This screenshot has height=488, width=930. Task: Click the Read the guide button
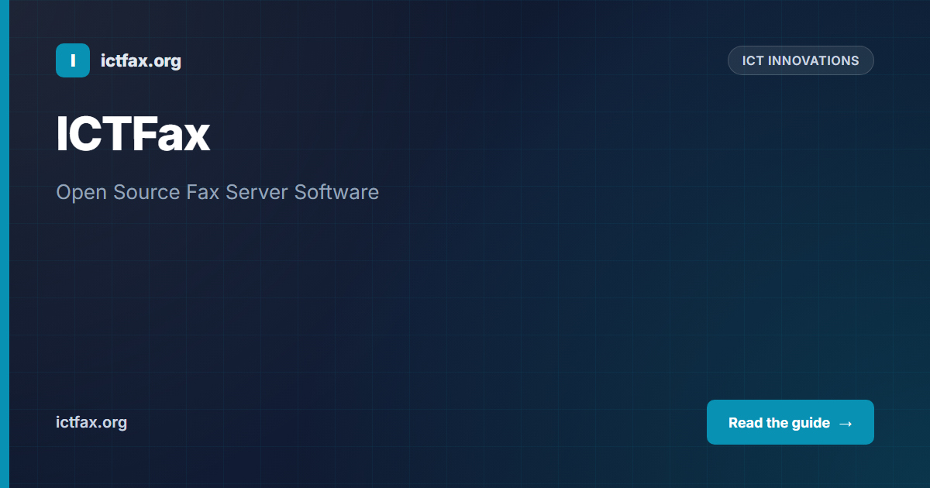tap(790, 422)
